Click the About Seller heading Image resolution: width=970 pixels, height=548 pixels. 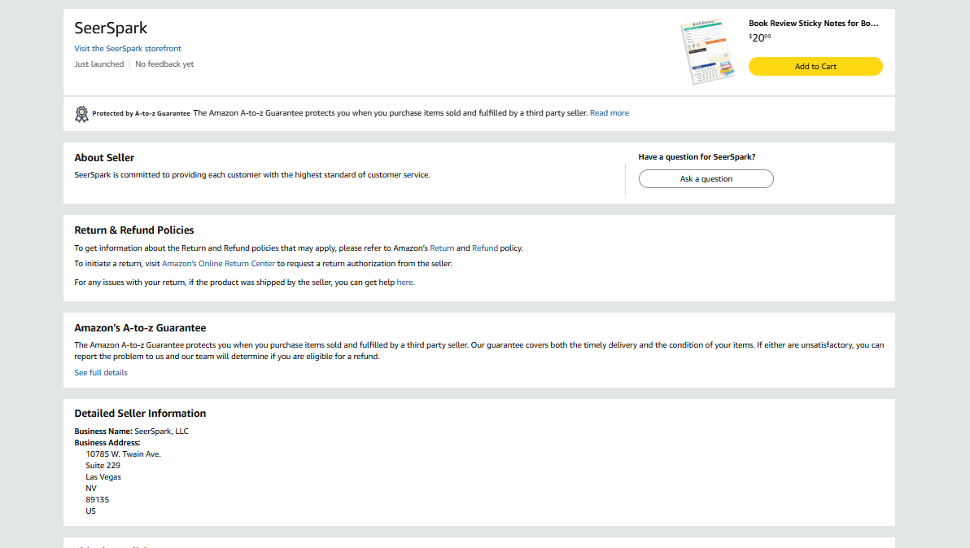point(104,158)
